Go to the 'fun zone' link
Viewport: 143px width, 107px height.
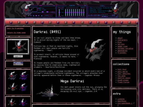click(x=121, y=76)
